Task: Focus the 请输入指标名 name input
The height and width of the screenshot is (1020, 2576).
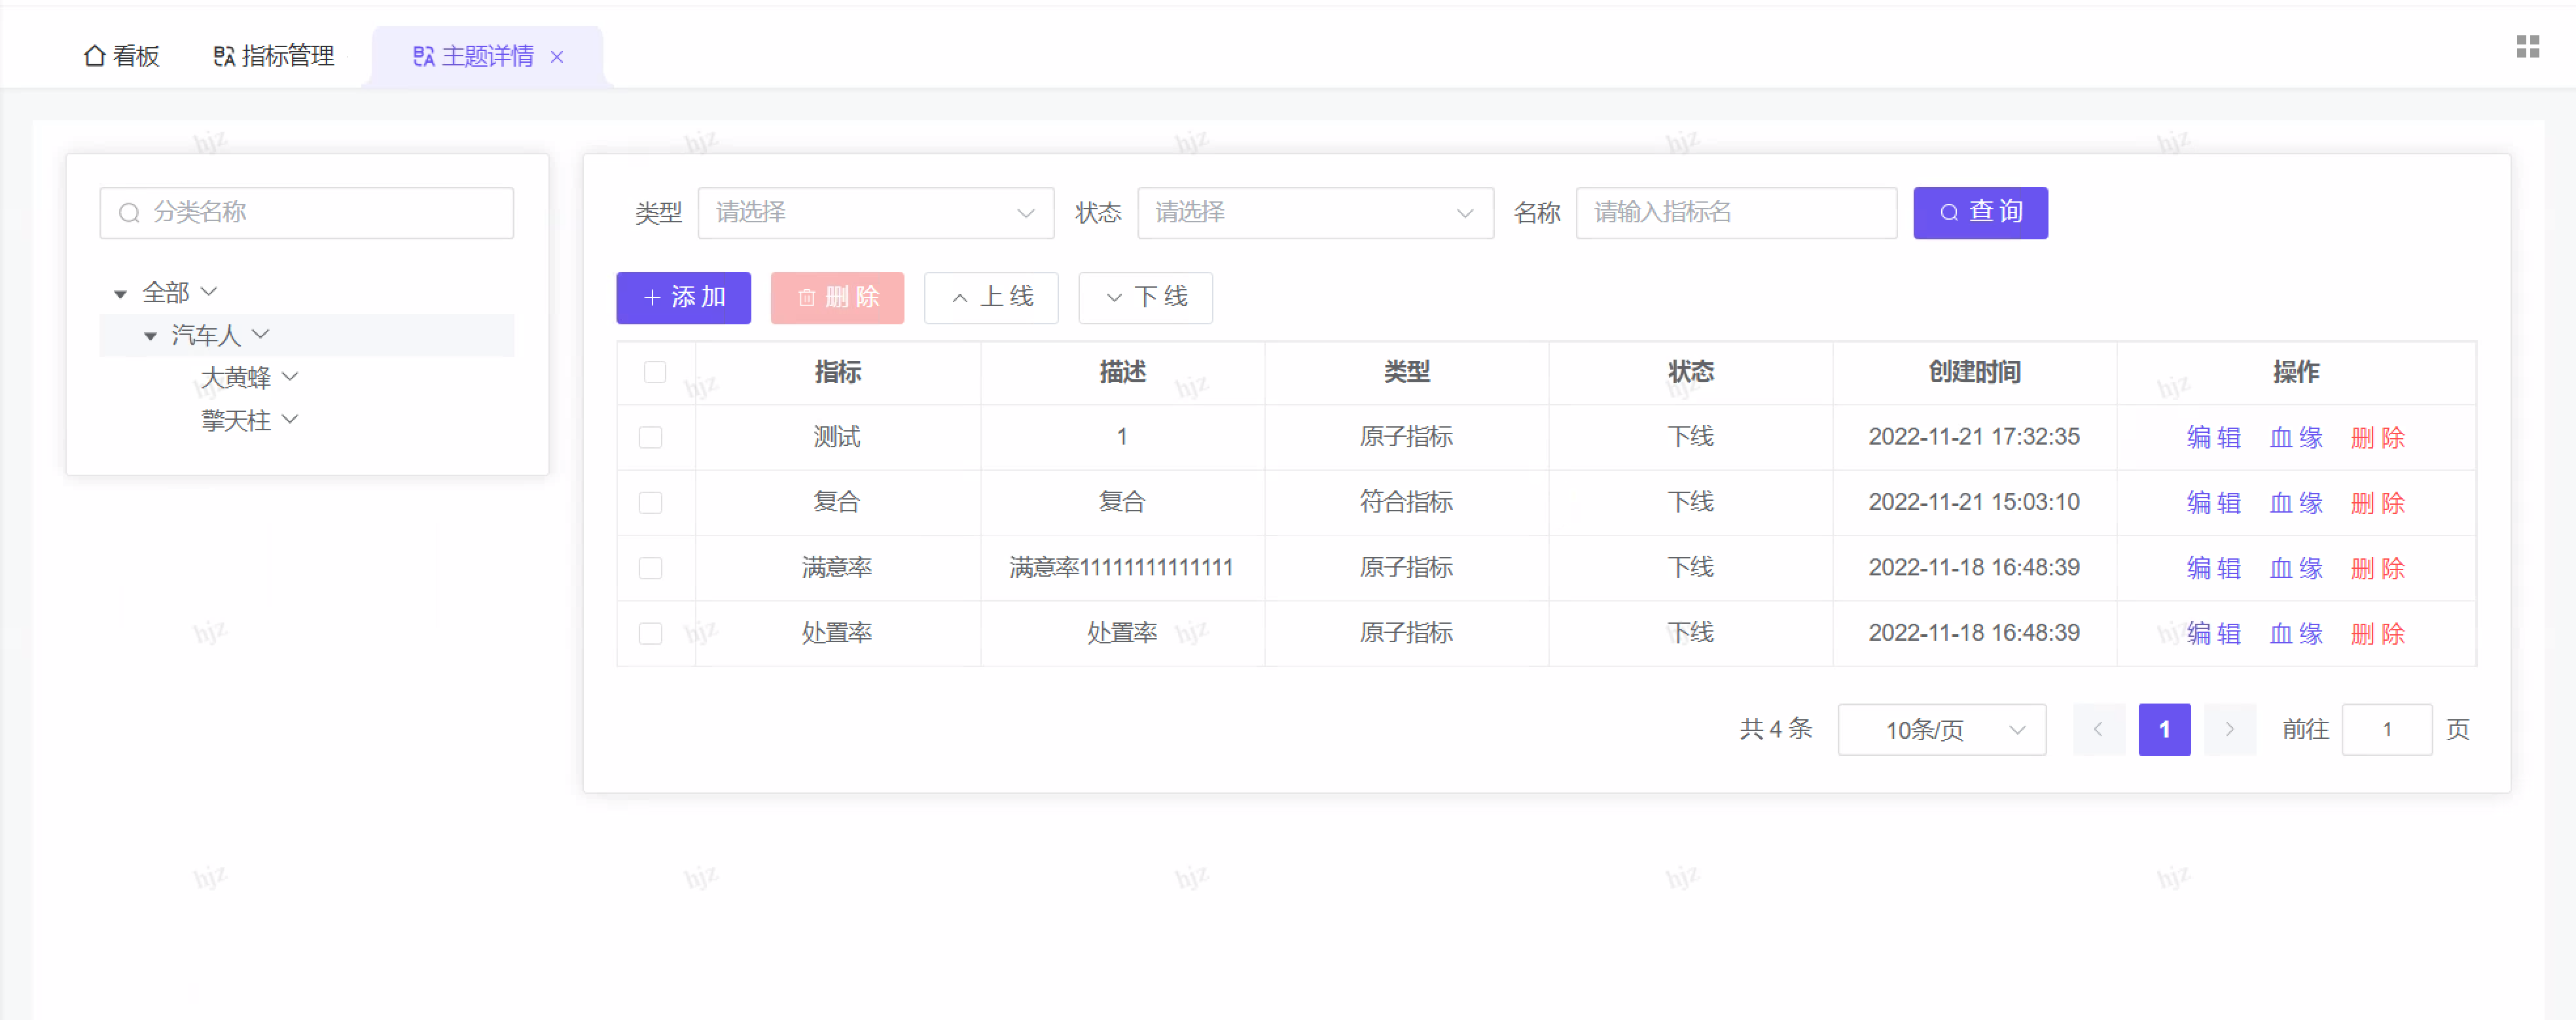Action: 1736,212
